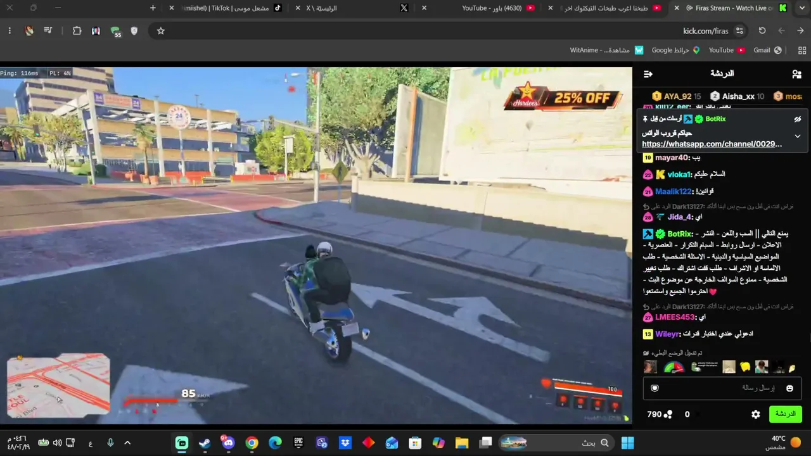
Task: Open WitAnime bookmark
Action: pos(607,50)
